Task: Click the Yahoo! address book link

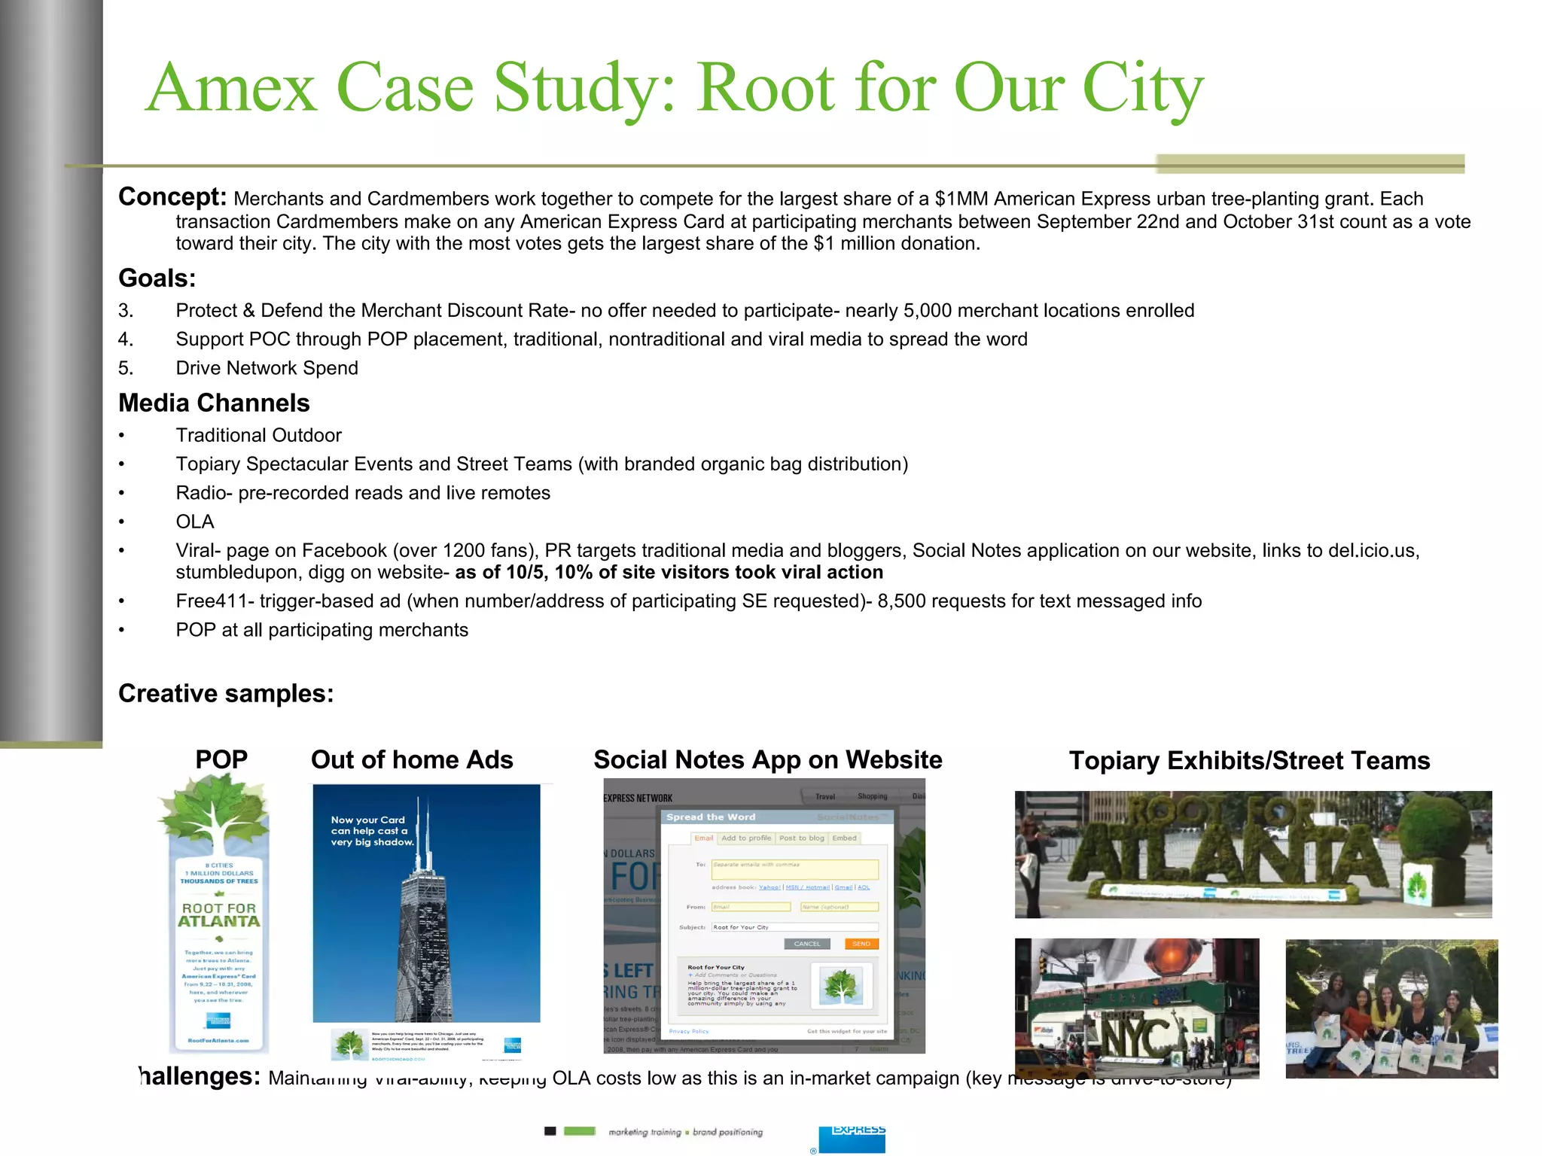Action: (x=769, y=887)
